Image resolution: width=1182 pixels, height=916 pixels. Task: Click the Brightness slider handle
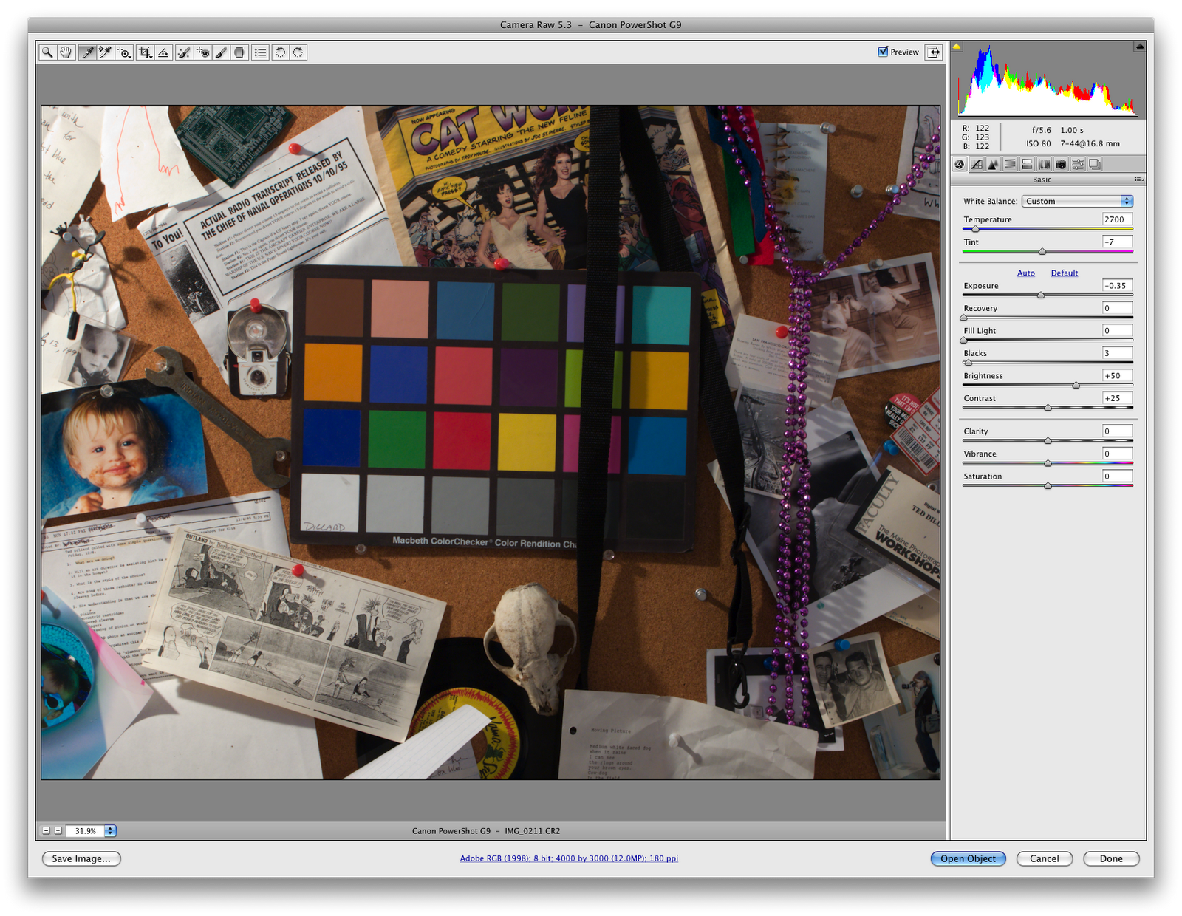pyautogui.click(x=1076, y=386)
